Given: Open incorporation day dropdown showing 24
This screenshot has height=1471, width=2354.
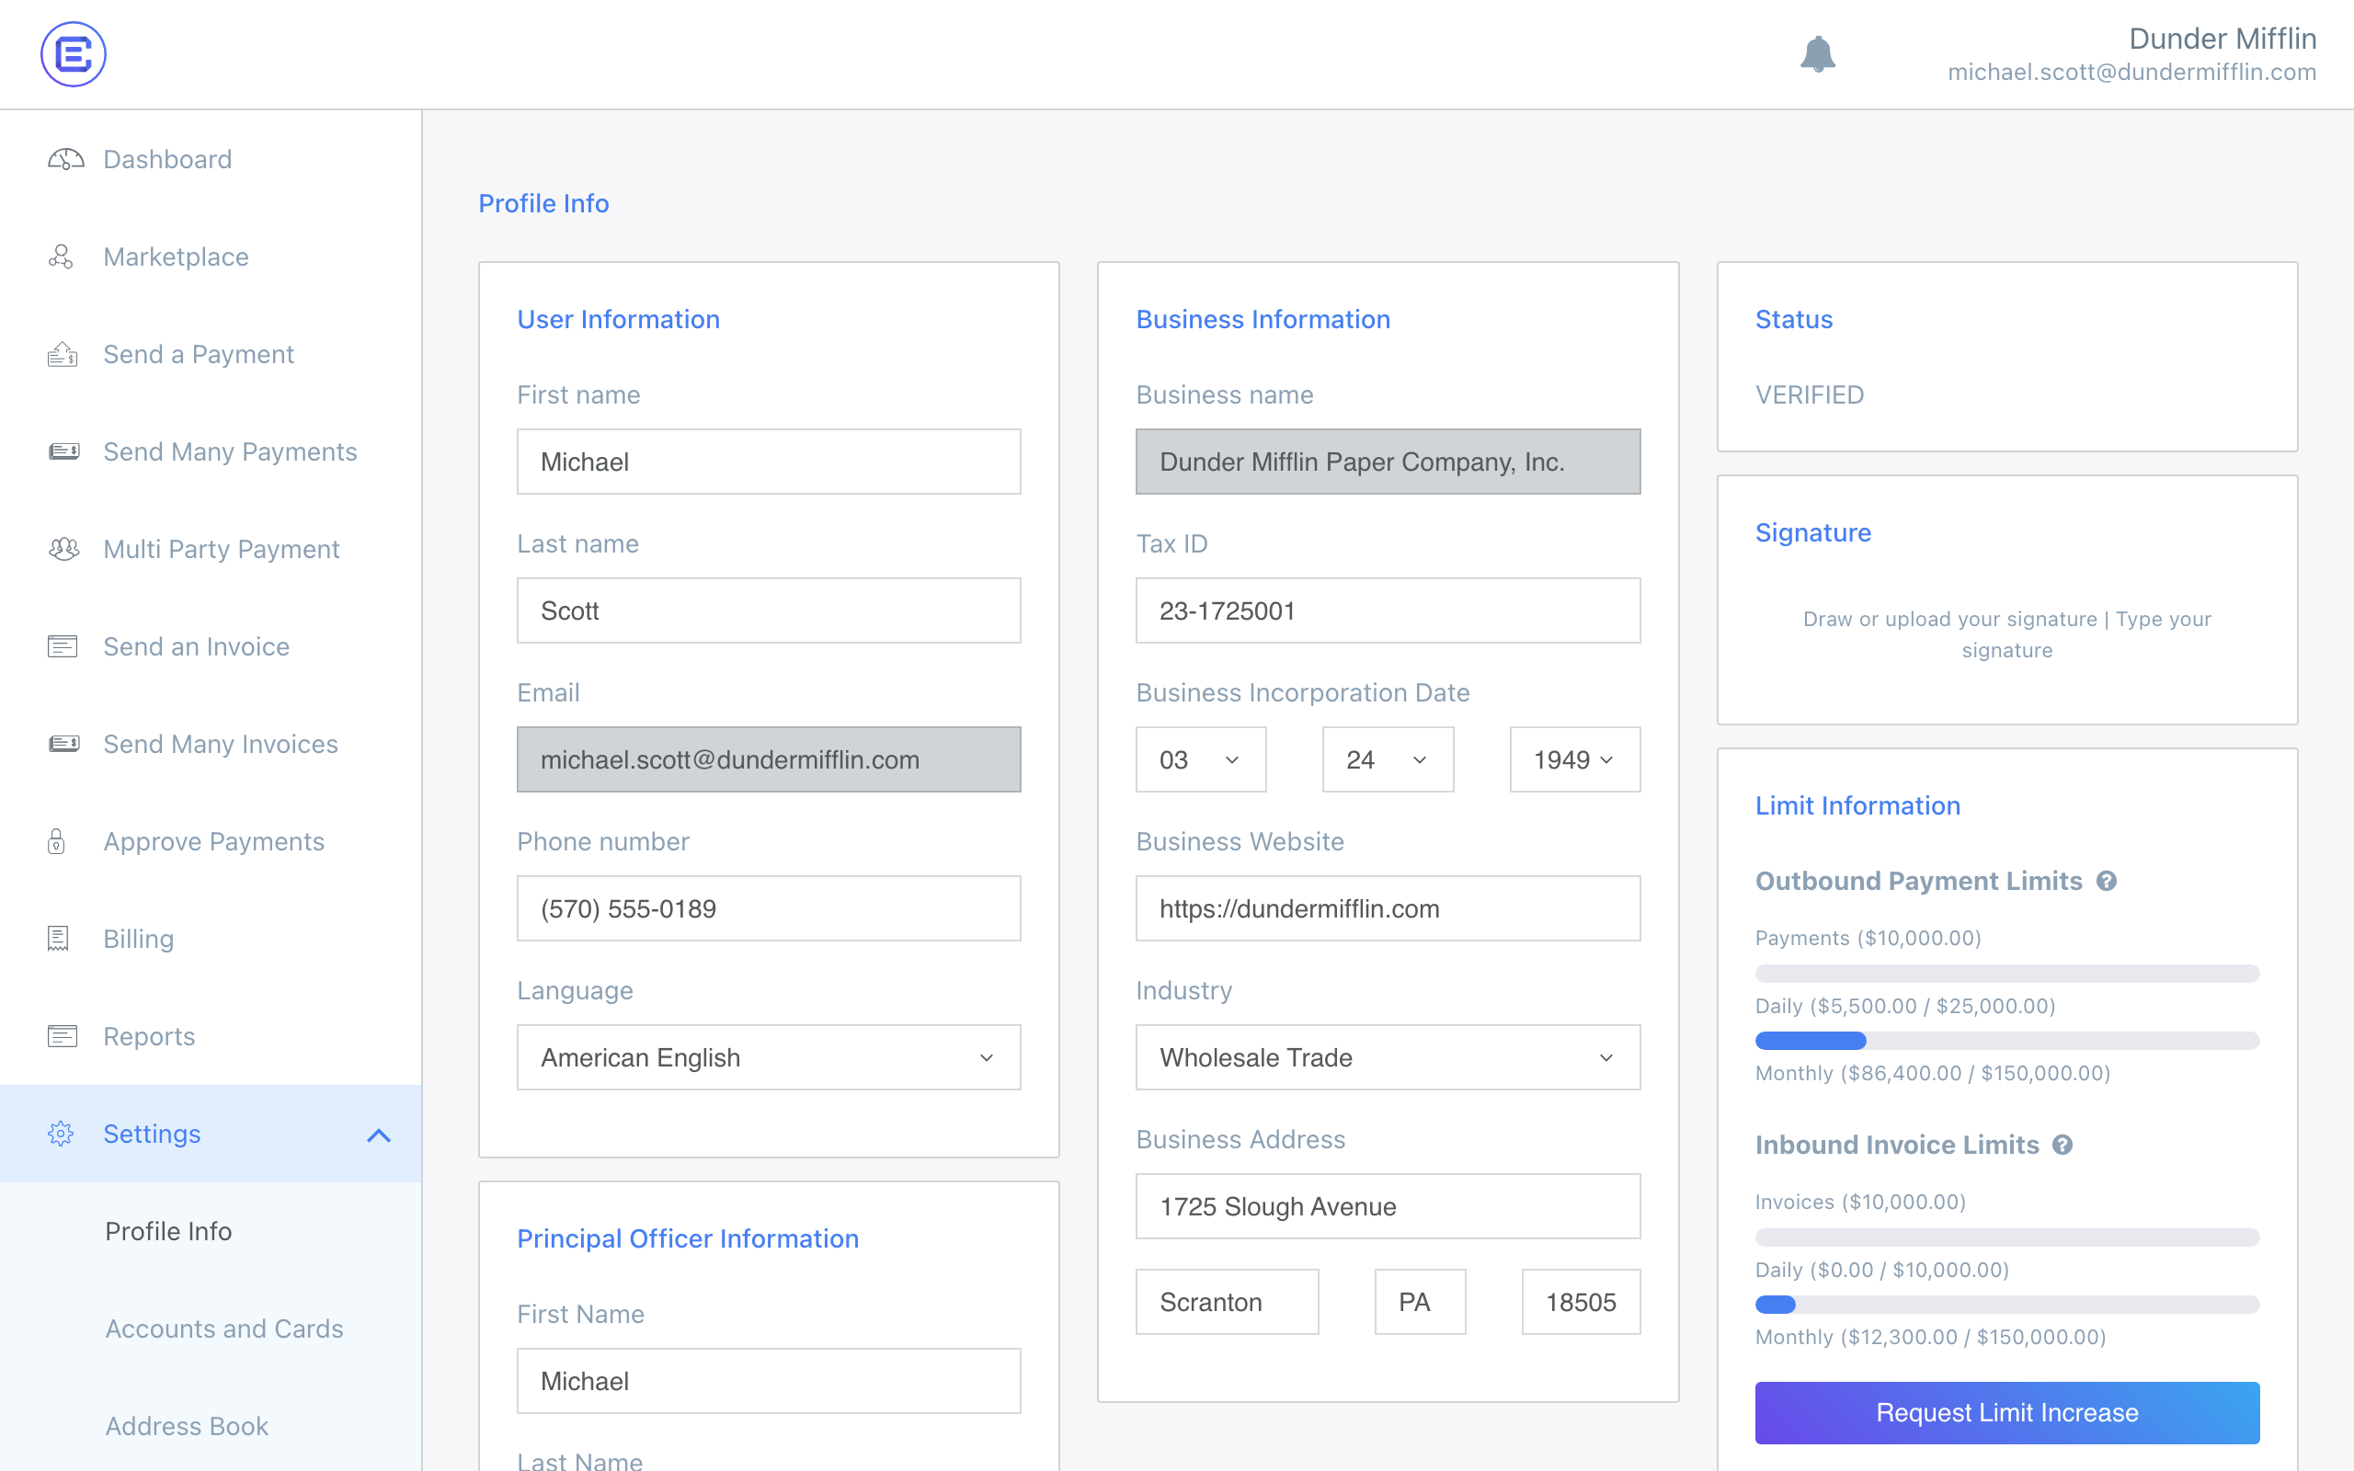Looking at the screenshot, I should click(x=1387, y=759).
